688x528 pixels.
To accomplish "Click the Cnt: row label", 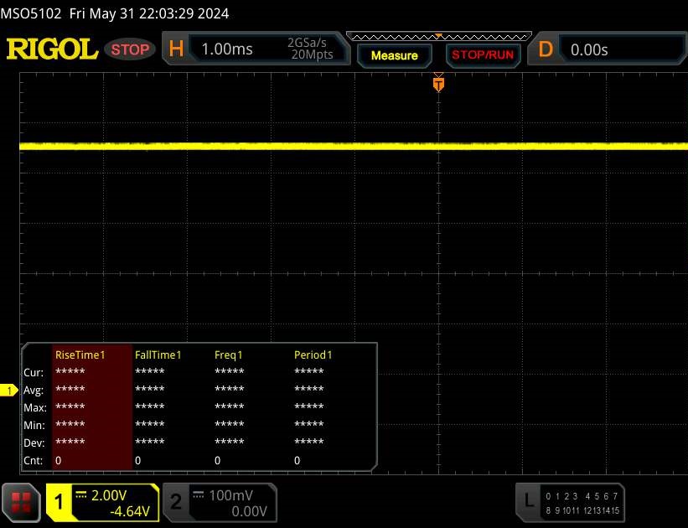I will [34, 460].
